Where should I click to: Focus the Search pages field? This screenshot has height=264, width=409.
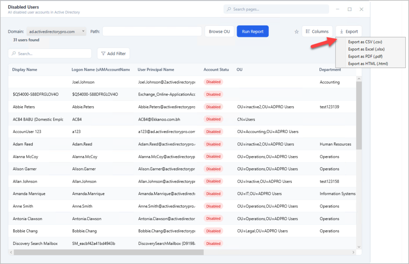(x=276, y=9)
